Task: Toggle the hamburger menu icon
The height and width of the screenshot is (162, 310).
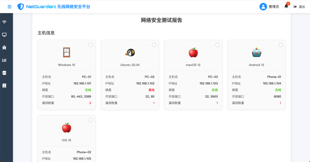Action: tap(9, 7)
